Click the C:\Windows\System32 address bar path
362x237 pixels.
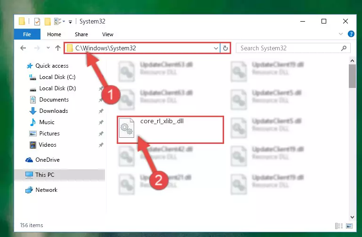105,48
